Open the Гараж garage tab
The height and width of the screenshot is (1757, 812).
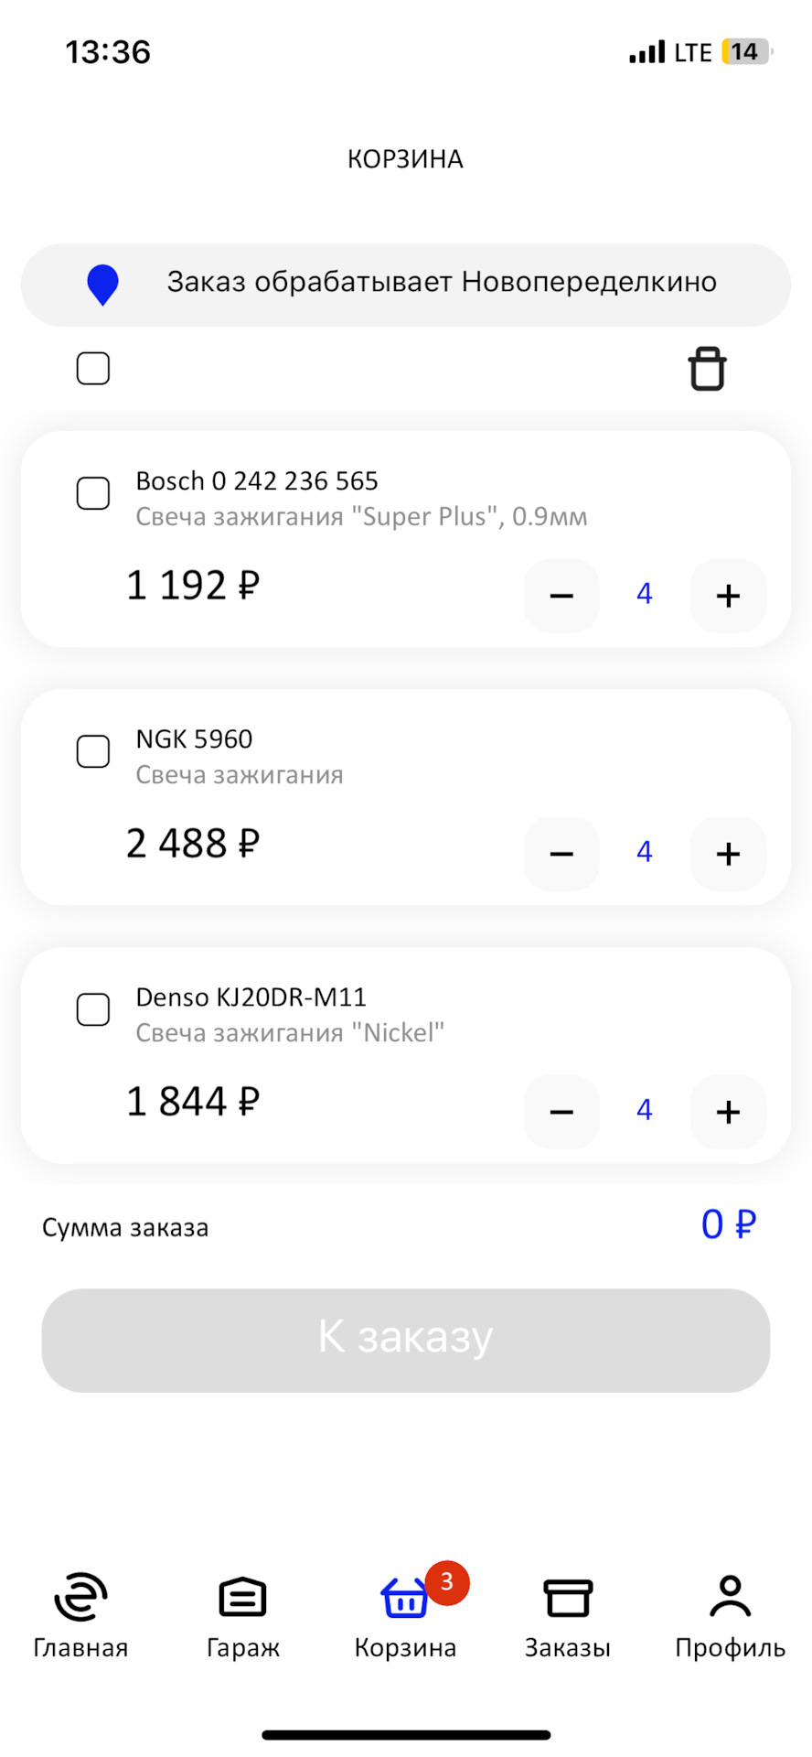(x=242, y=1615)
